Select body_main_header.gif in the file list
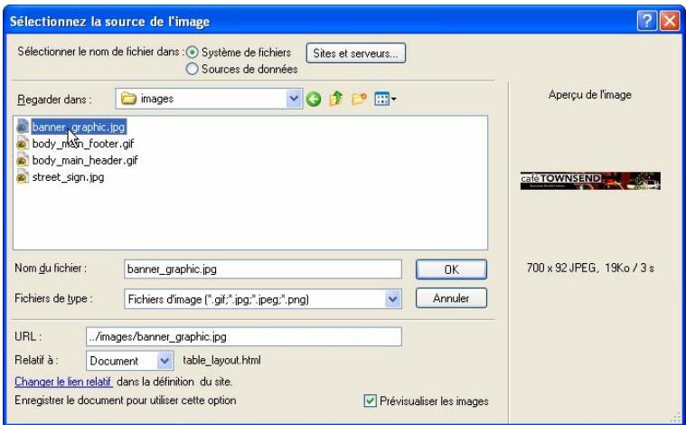Viewport: 686px width, 425px height. 85,160
